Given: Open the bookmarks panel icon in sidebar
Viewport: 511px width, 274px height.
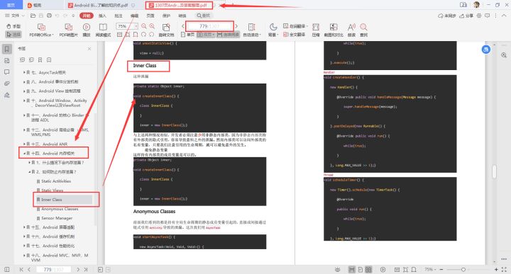Looking at the screenshot, I should click(7, 49).
